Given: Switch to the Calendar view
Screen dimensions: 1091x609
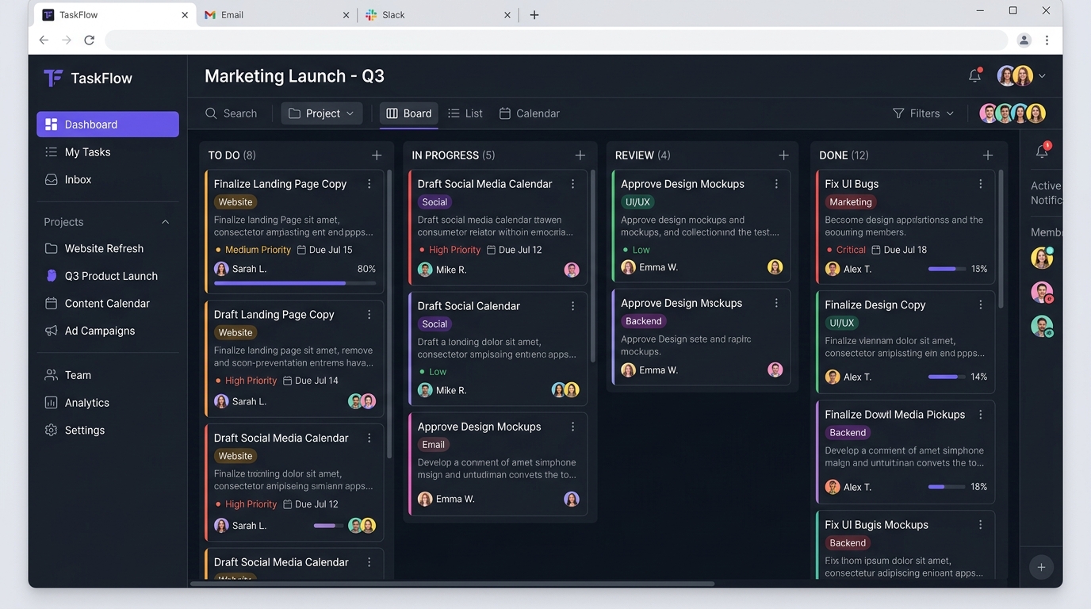Looking at the screenshot, I should point(530,113).
